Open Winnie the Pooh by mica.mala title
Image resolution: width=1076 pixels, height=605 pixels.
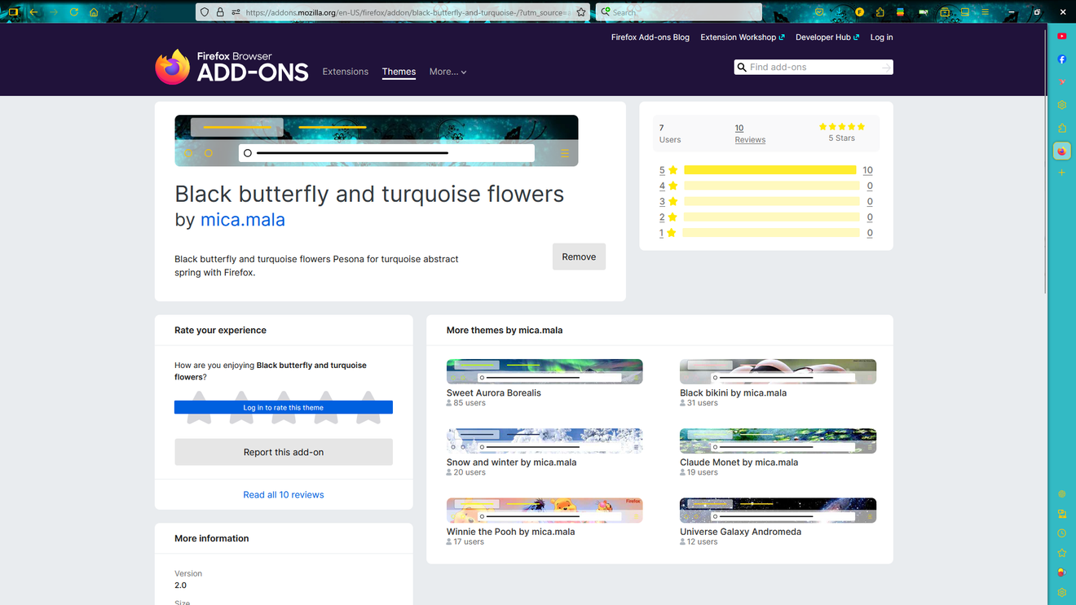click(x=510, y=532)
